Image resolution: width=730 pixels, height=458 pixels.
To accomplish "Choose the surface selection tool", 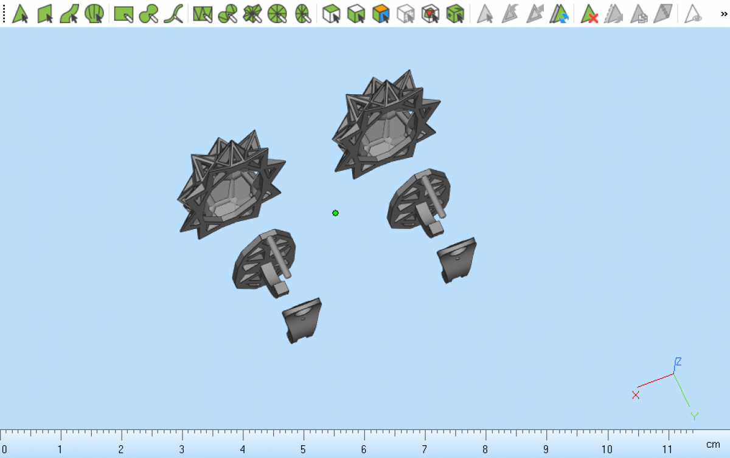I will tap(45, 13).
